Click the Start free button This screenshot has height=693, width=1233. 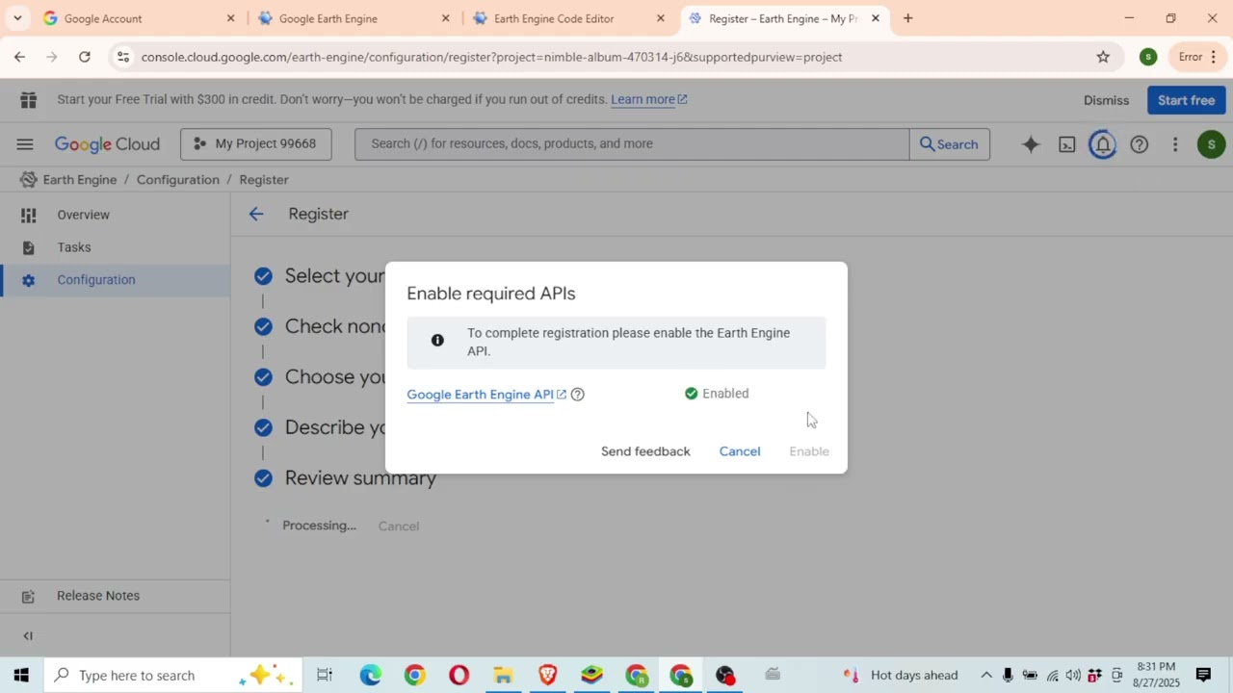[x=1186, y=100]
